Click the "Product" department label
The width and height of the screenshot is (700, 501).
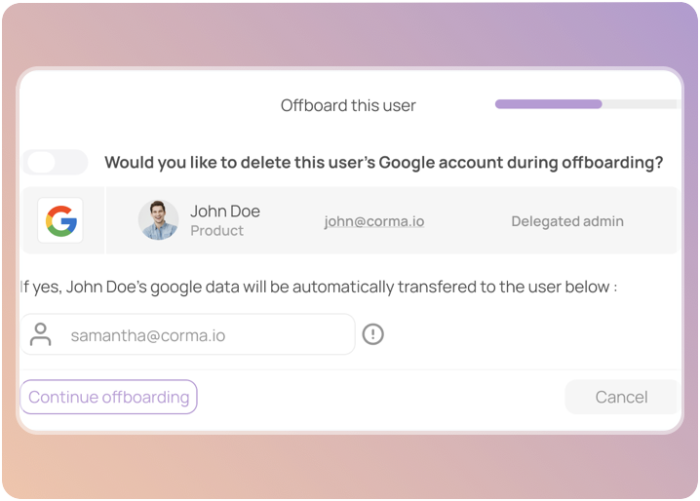pos(216,231)
